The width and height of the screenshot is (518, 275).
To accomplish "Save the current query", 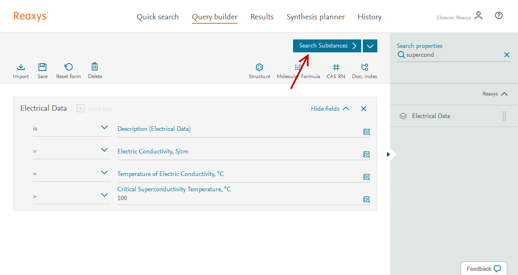I will coord(42,67).
